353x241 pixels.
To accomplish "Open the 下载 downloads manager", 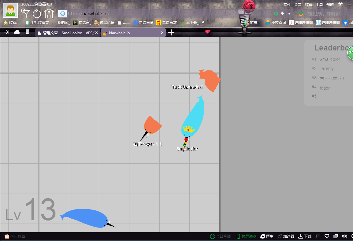I will pyautogui.click(x=305, y=236).
